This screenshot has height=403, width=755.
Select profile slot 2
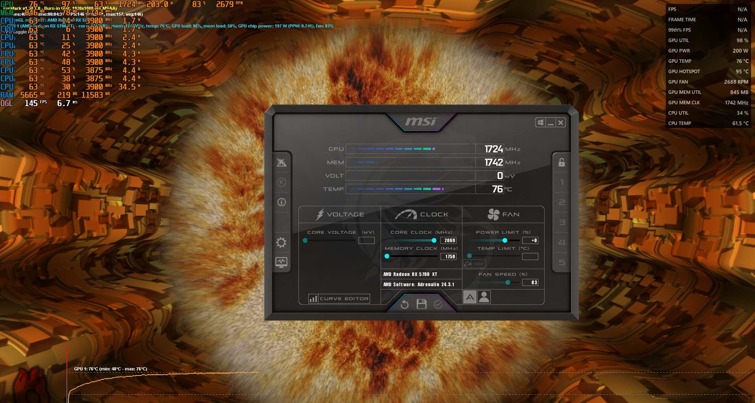(x=562, y=202)
